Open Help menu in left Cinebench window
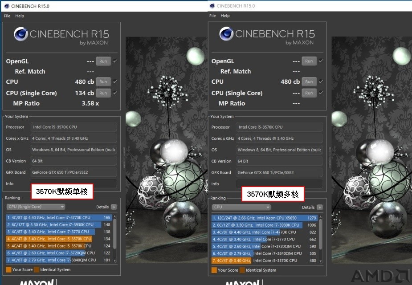Image resolution: width=412 pixels, height=285 pixels. (x=20, y=16)
